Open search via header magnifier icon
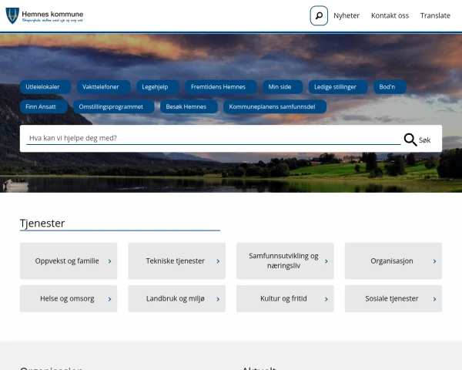 pyautogui.click(x=319, y=15)
